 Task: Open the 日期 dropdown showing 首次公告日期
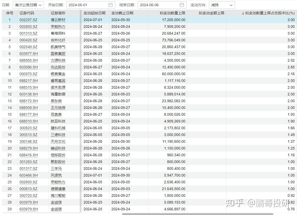(x=28, y=5)
